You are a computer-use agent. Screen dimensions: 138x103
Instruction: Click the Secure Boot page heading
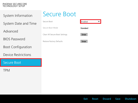pos(59,14)
